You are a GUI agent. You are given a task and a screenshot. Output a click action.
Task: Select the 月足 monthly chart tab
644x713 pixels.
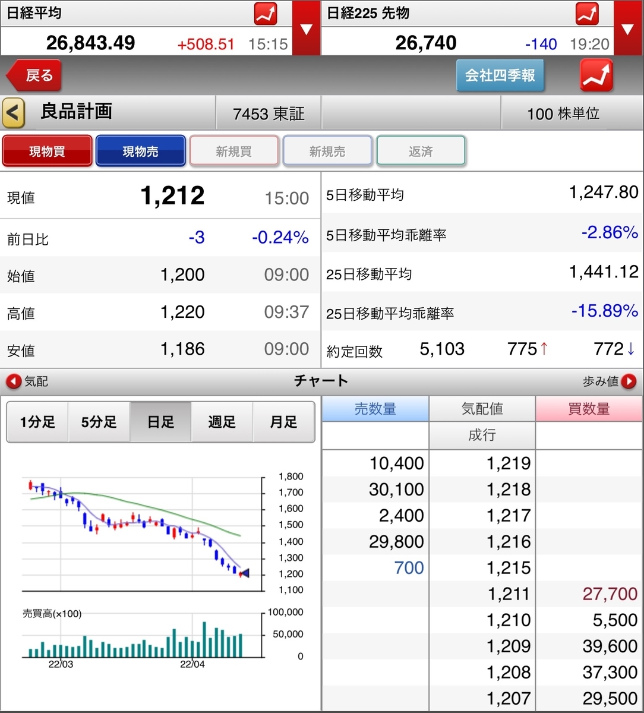pos(284,422)
